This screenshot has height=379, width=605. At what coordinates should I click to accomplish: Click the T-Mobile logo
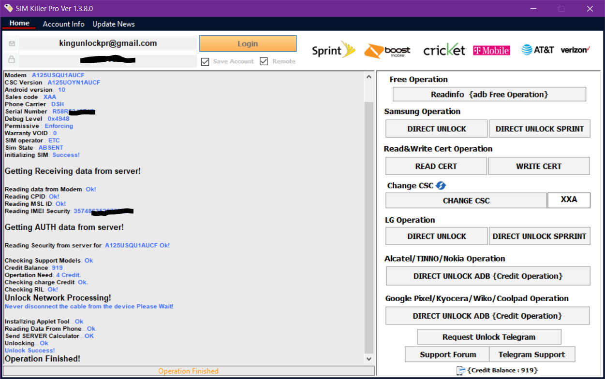click(x=491, y=50)
